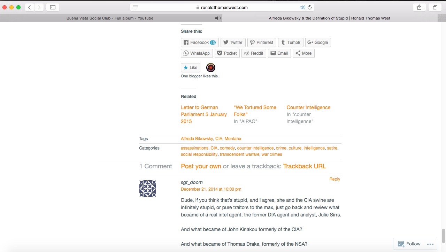Viewport: 446px width, 252px height.
Task: Show all tabs overview icon
Action: pyautogui.click(x=435, y=7)
